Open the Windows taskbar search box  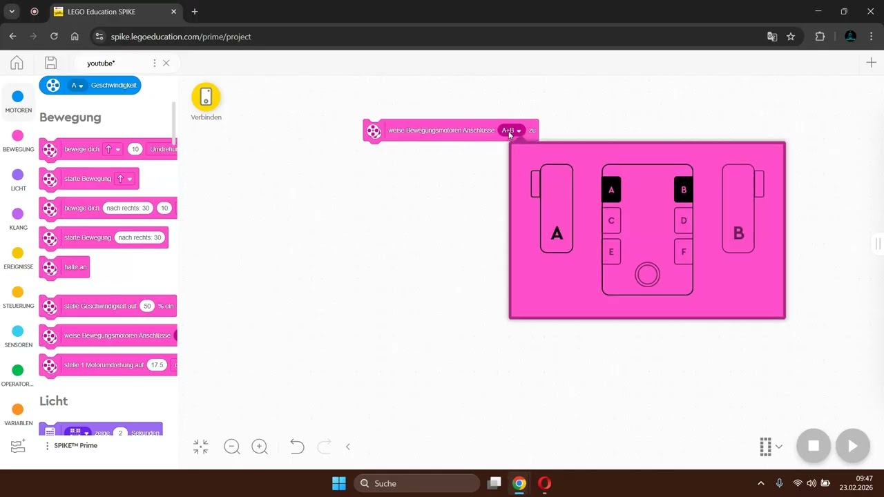click(x=417, y=483)
